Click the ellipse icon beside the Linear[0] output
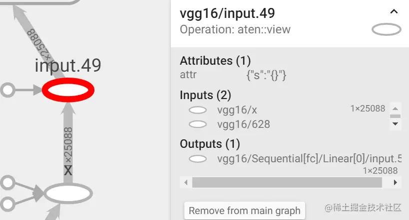This screenshot has height=220, width=409. click(198, 159)
